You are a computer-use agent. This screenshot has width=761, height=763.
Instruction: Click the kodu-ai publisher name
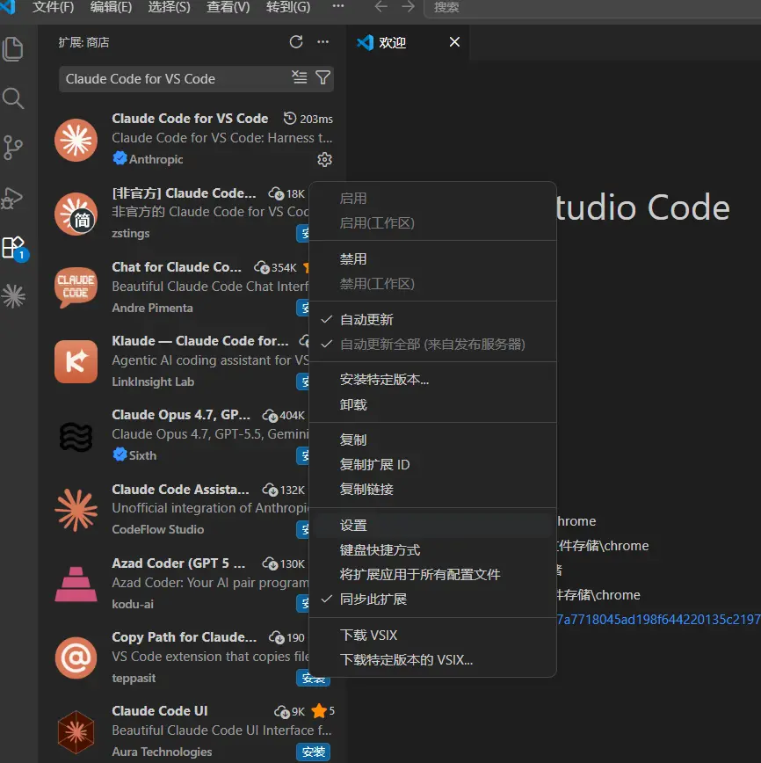(x=133, y=605)
